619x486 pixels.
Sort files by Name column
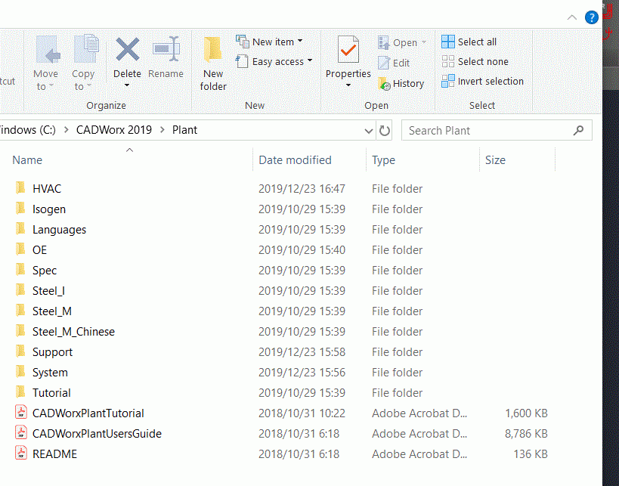tap(27, 160)
